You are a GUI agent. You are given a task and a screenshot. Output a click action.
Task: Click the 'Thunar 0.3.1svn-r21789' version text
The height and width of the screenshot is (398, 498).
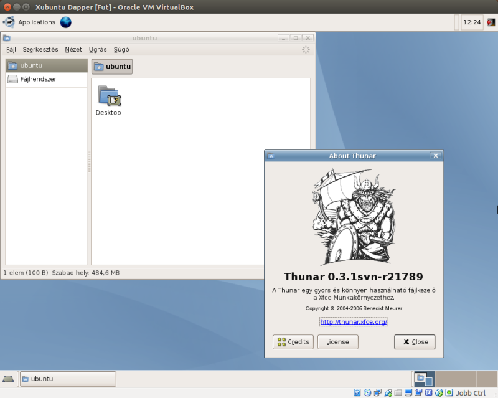pos(354,277)
